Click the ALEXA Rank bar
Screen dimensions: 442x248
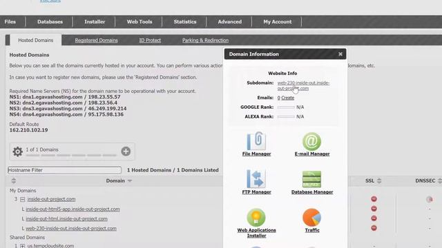[x=286, y=116]
